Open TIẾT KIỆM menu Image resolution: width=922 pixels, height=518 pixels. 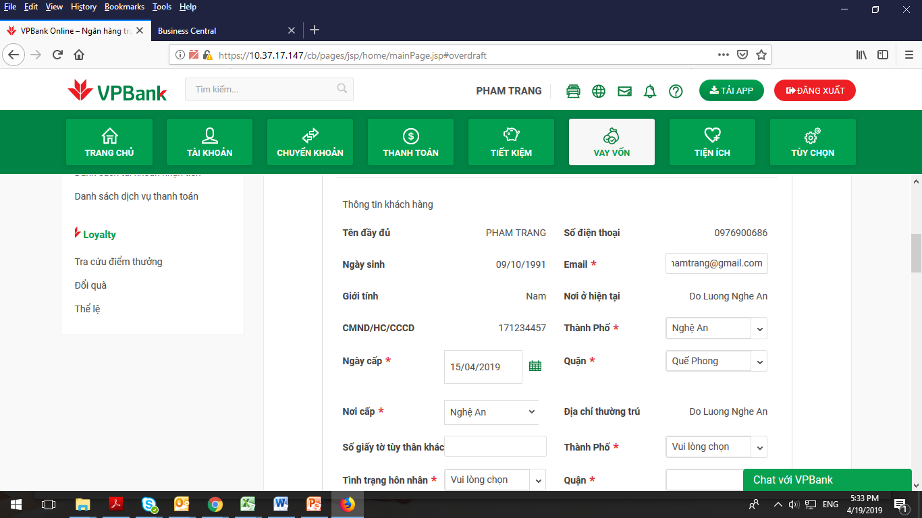[511, 142]
